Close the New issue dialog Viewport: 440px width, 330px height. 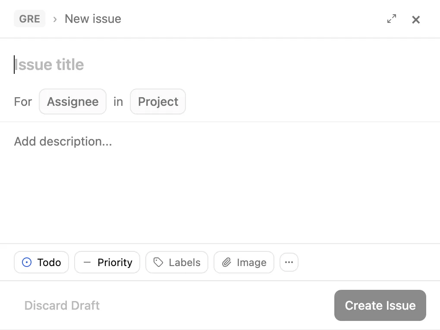pyautogui.click(x=416, y=19)
